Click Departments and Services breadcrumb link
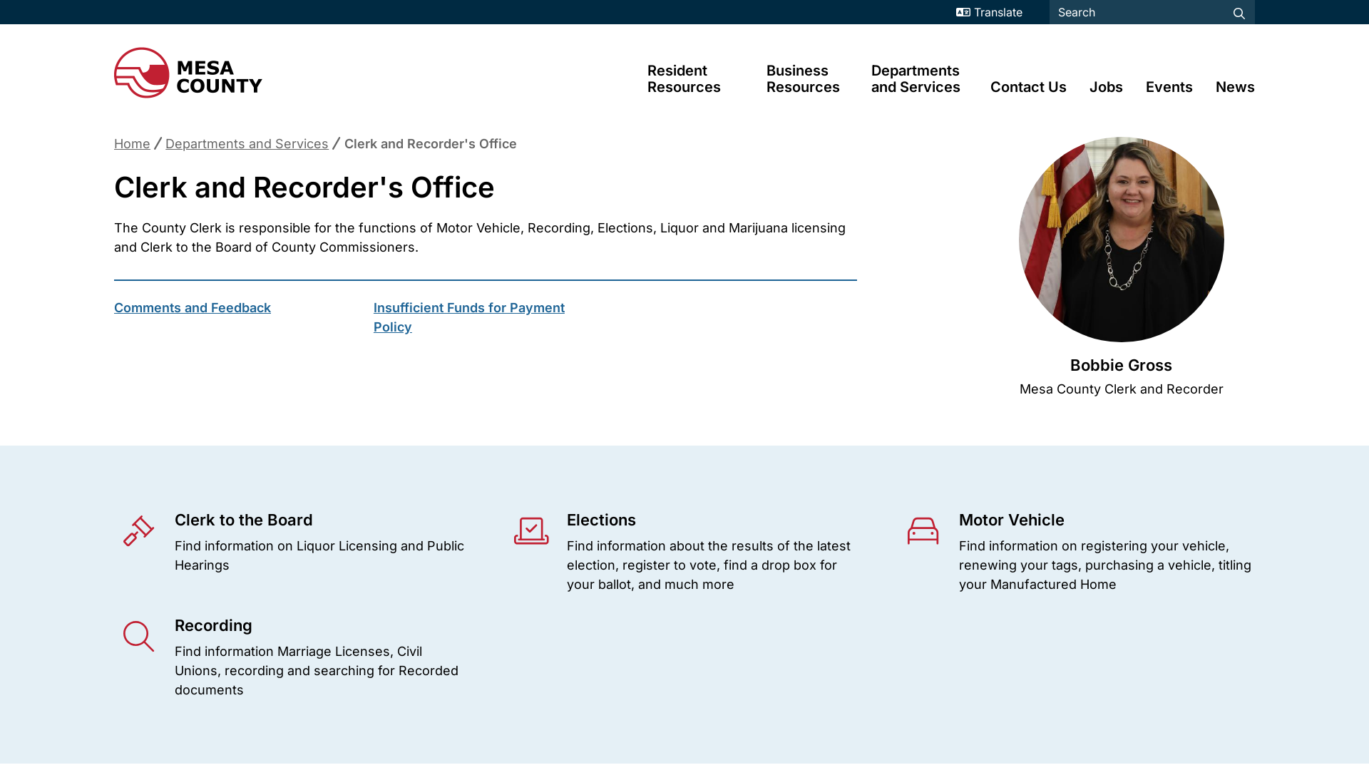 247,144
